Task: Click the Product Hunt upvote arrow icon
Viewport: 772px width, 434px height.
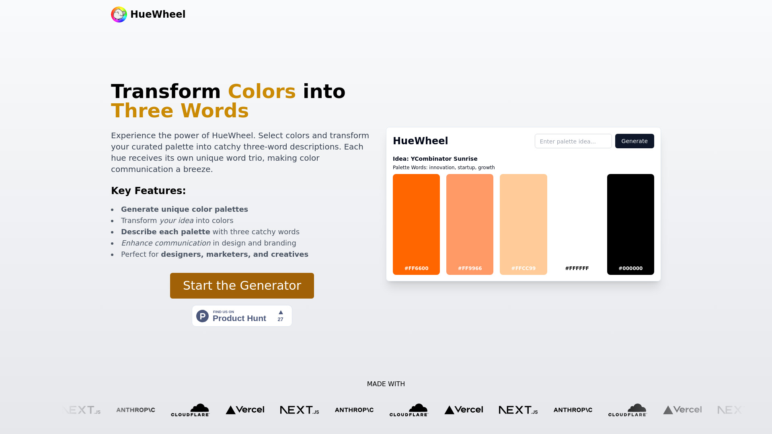Action: 281,312
